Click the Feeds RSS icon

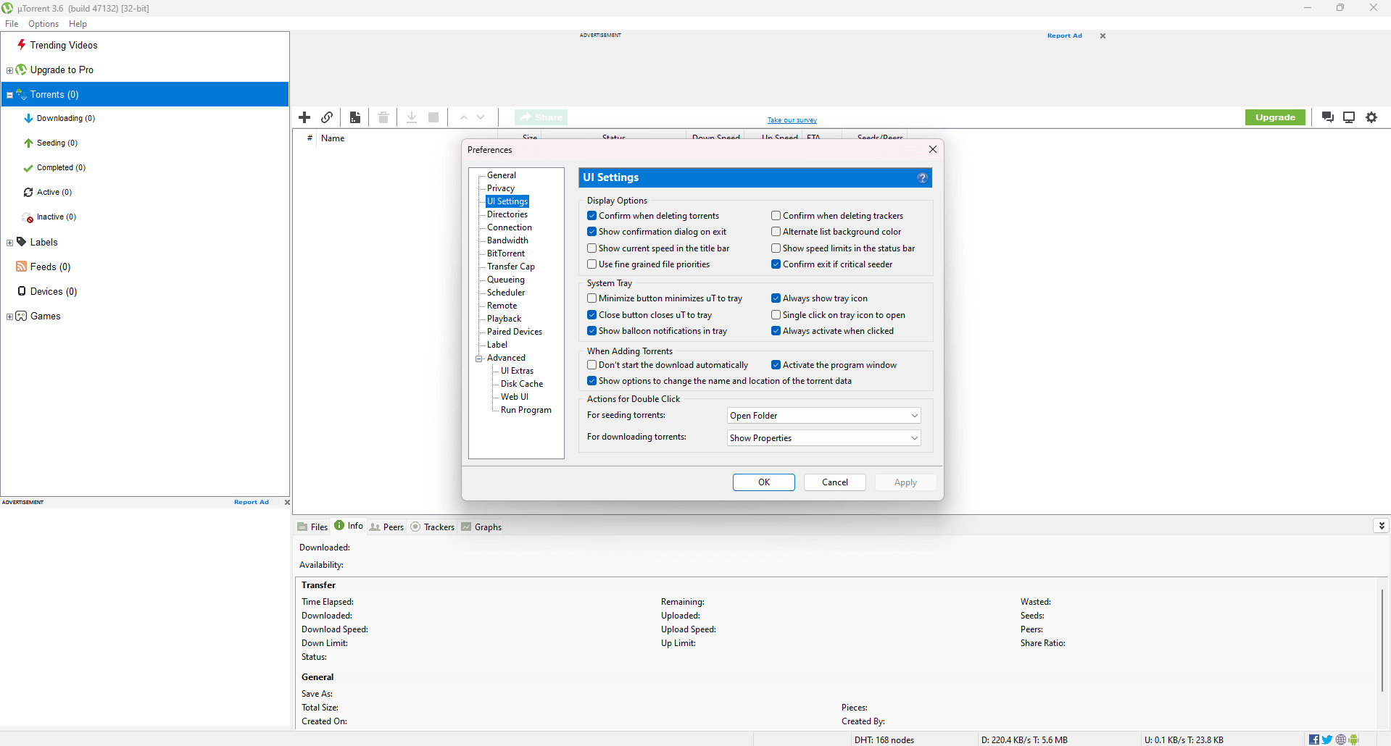coord(21,267)
